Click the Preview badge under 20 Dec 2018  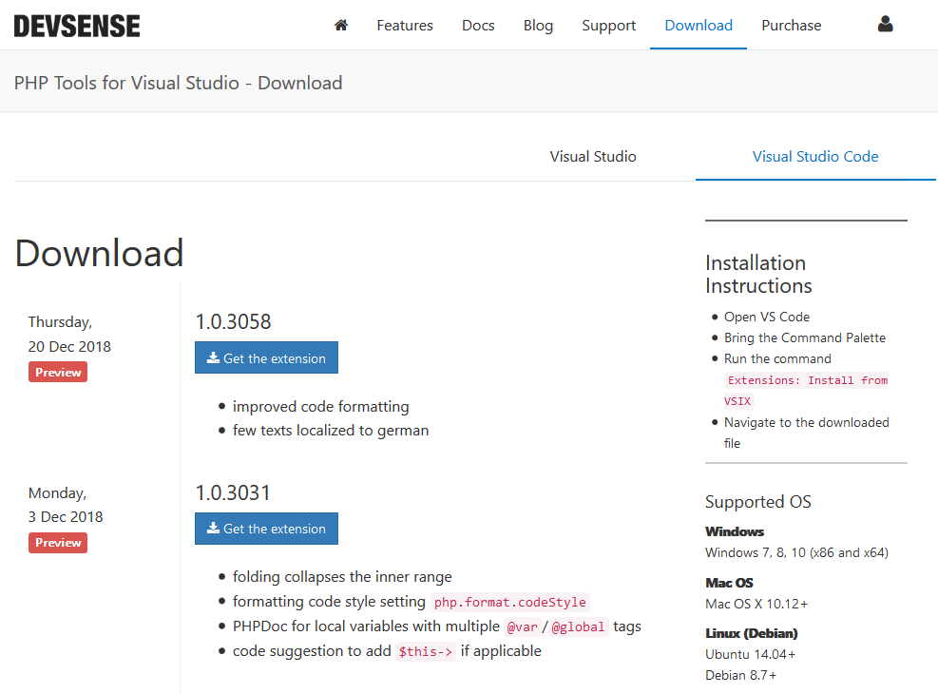[58, 372]
